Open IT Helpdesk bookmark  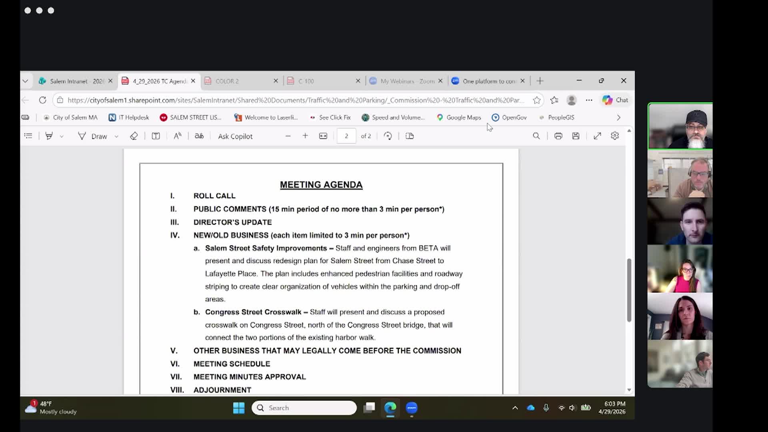pyautogui.click(x=129, y=118)
